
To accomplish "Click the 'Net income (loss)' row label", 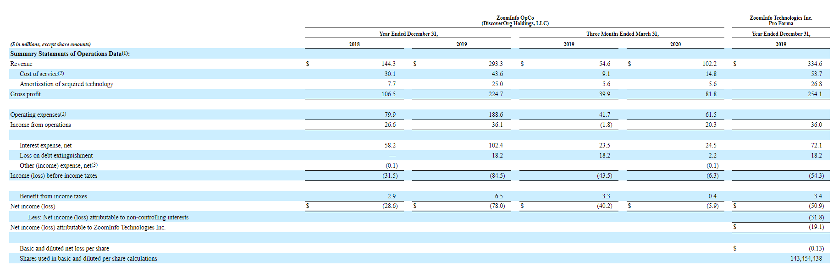I will point(33,206).
